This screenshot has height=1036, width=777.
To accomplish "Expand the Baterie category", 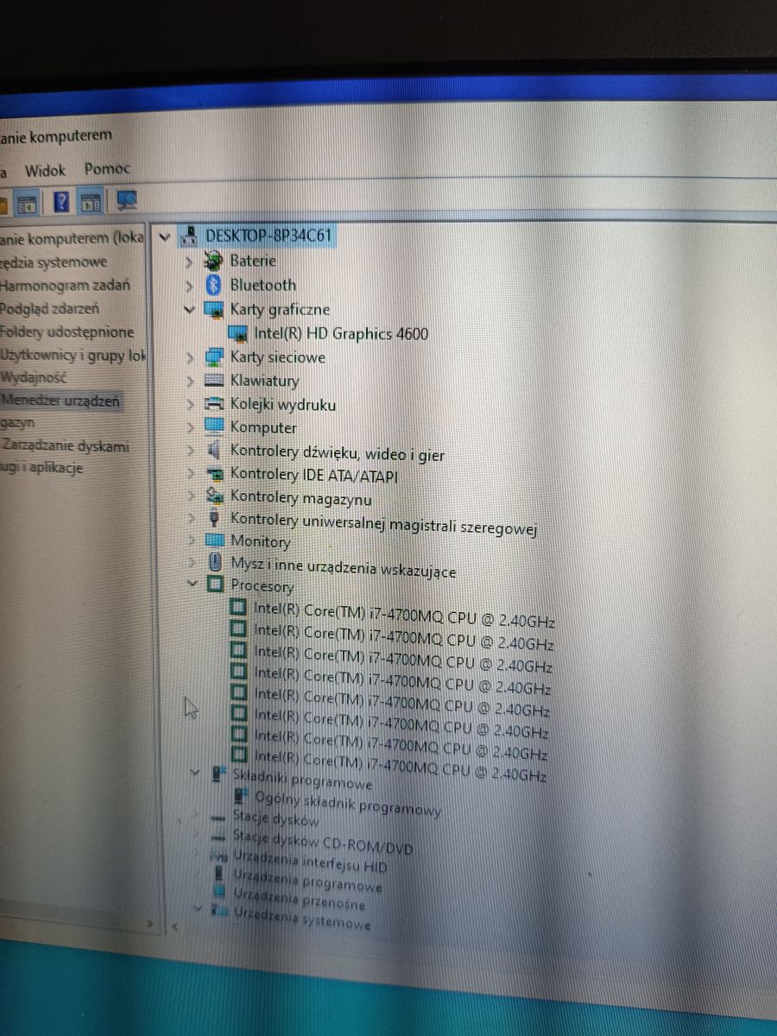I will 189,261.
